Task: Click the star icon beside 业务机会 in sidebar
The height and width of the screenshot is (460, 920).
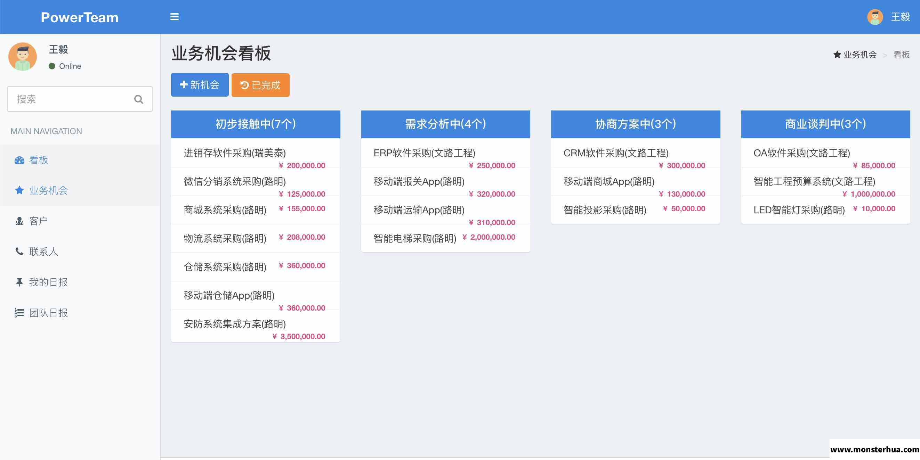Action: point(19,190)
